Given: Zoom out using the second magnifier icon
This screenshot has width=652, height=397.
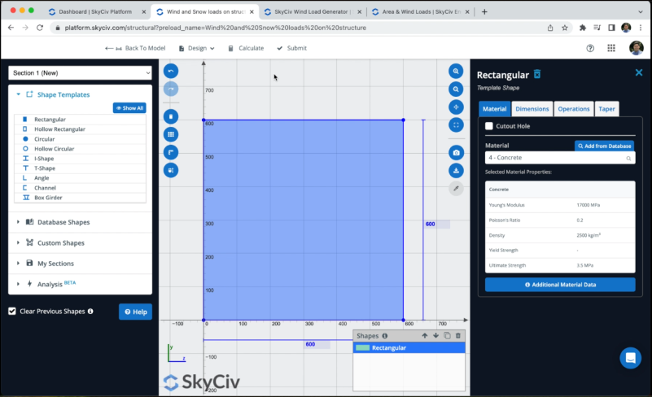Looking at the screenshot, I should [x=456, y=89].
